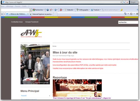This screenshot has width=140, height=101.
Task: Click the Refresh icon beside the address bar
Action: pos(124,2)
